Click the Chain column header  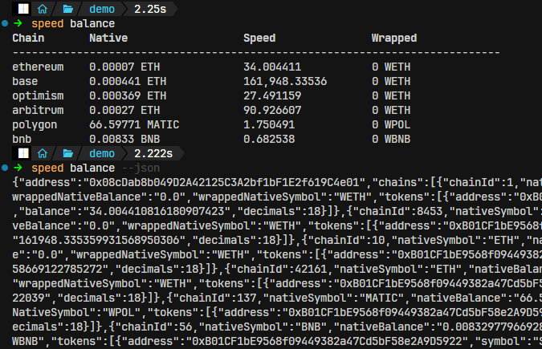tap(28, 38)
